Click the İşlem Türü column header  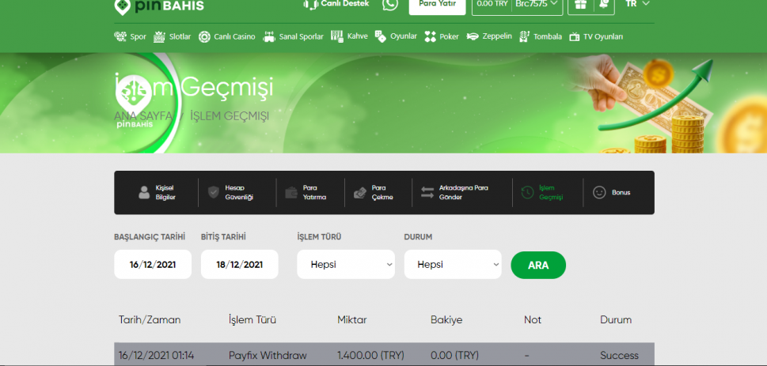253,319
